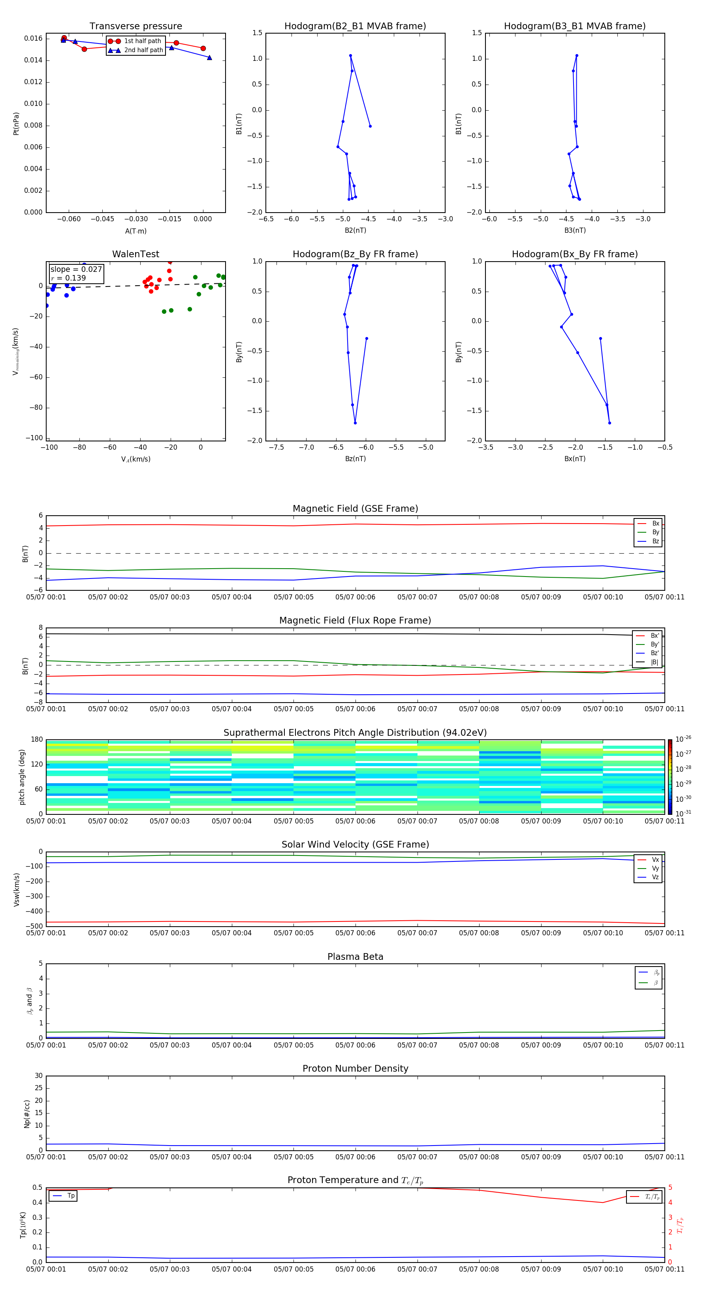Click Bz legend entry in GSE magnetic field
Image resolution: width=711 pixels, height=1304 pixels.
click(x=648, y=541)
